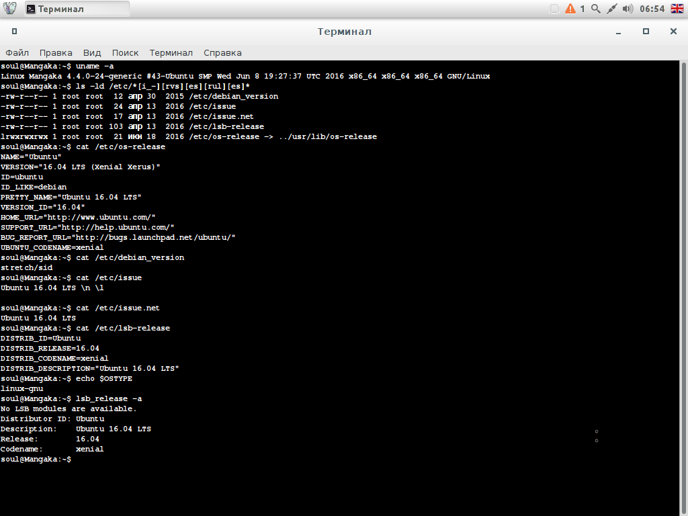
Task: Click the 'stretch/sid' output line
Action: tap(26, 267)
